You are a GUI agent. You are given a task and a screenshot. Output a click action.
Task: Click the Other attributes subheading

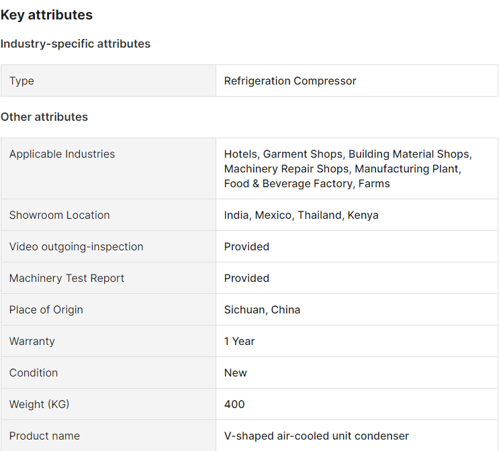pyautogui.click(x=44, y=117)
